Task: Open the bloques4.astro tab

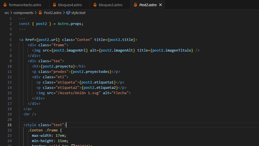Action: point(70,5)
